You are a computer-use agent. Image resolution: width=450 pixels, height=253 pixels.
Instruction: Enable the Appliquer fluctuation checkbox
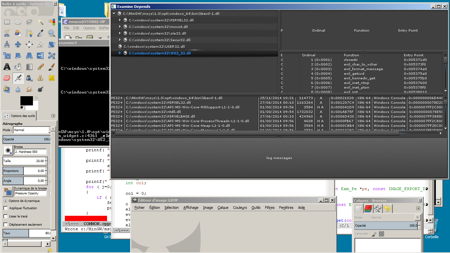tap(6, 208)
